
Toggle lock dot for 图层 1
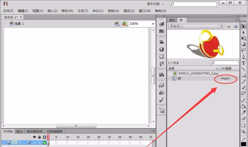coord(40,143)
